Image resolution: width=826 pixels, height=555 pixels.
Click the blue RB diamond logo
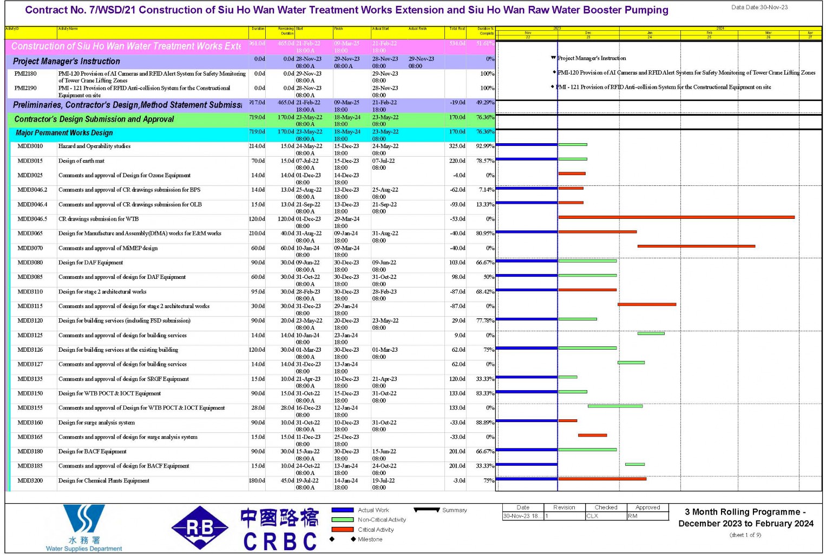coord(200,528)
